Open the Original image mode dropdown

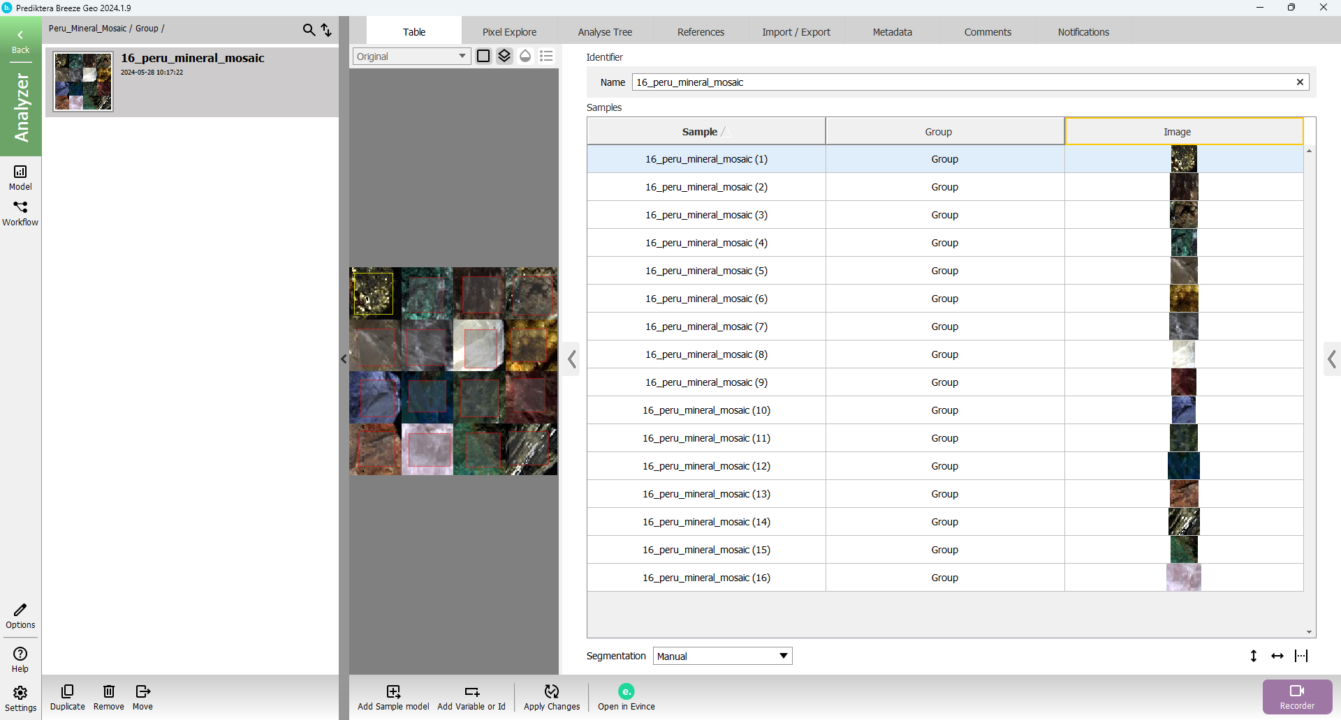click(411, 56)
